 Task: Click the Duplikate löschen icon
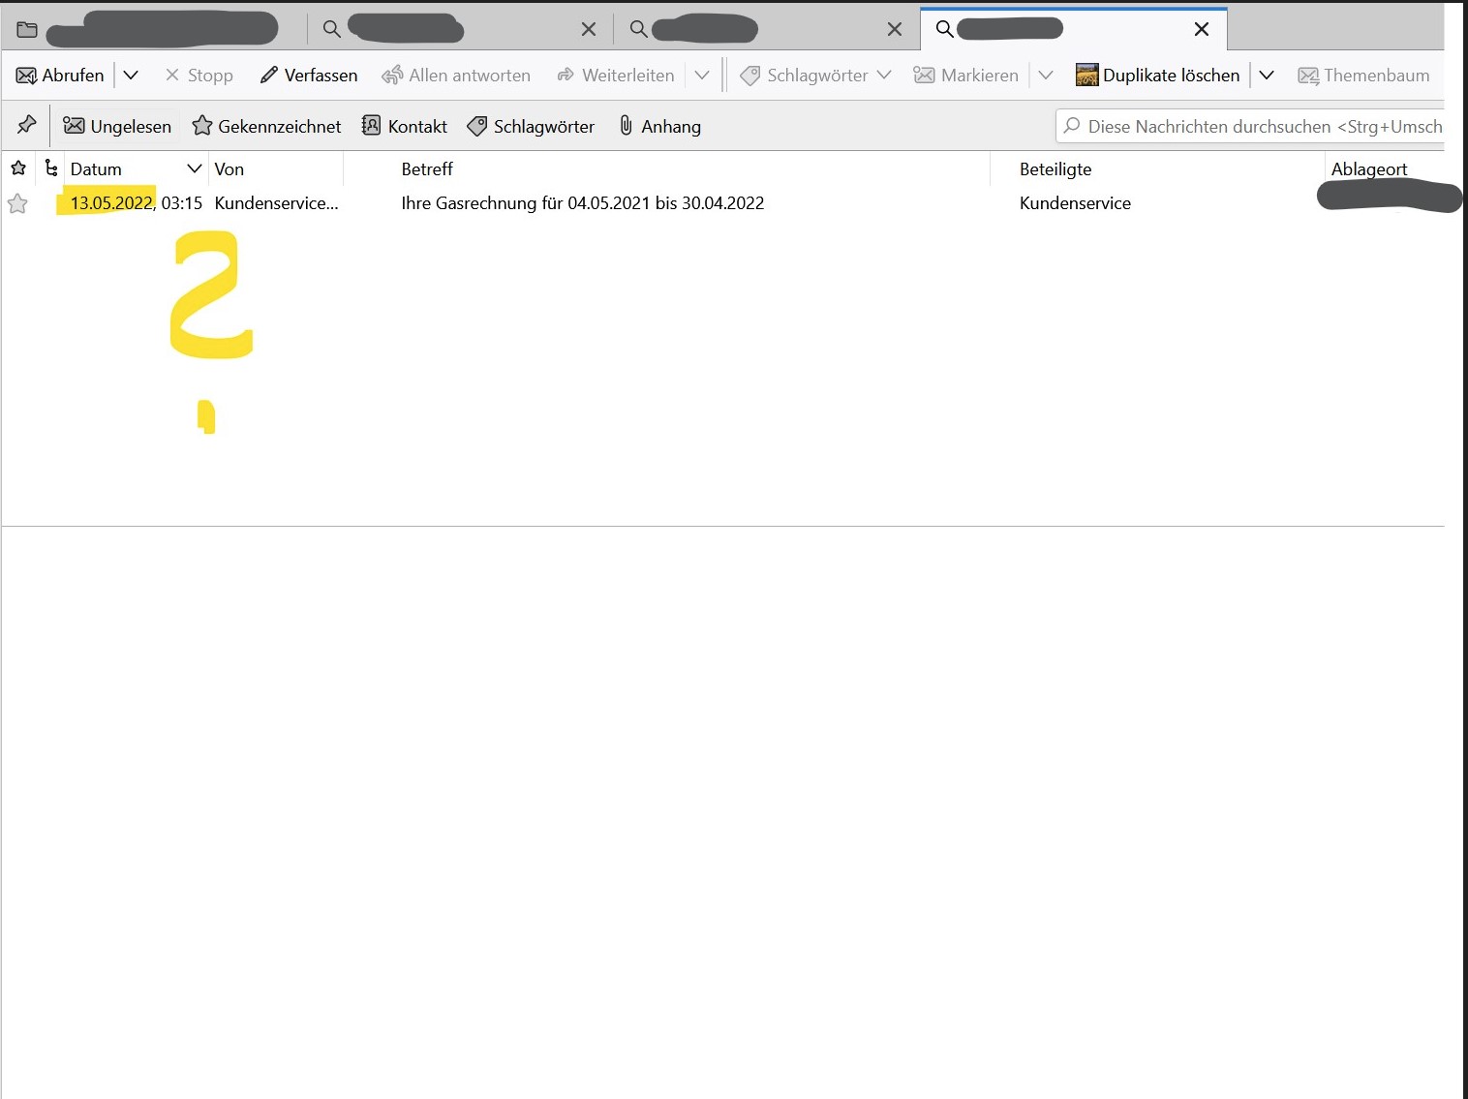1087,76
